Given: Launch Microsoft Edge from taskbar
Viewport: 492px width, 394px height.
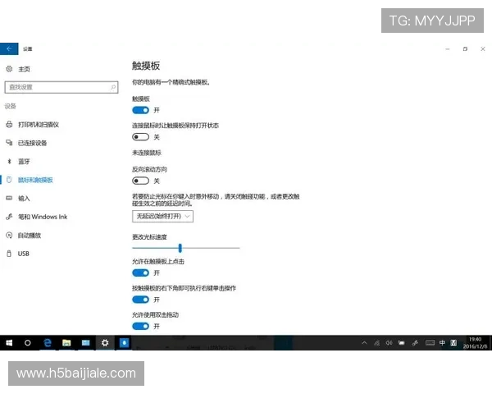Looking at the screenshot, I should click(x=48, y=343).
